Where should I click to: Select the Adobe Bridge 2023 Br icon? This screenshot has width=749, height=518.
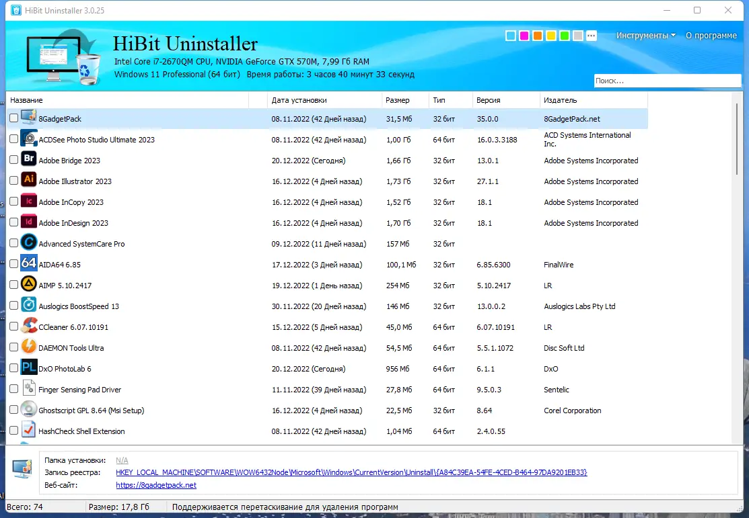click(28, 159)
